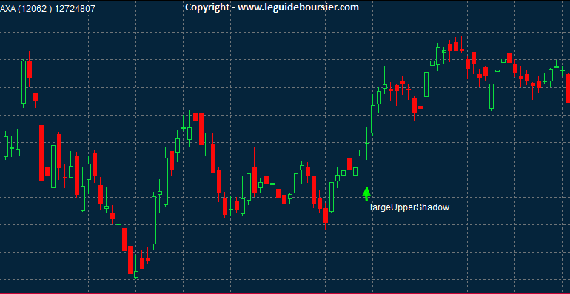This screenshot has width=570, height=294.
Task: Click the red candle at the mid-chart low
Action: (x=326, y=216)
